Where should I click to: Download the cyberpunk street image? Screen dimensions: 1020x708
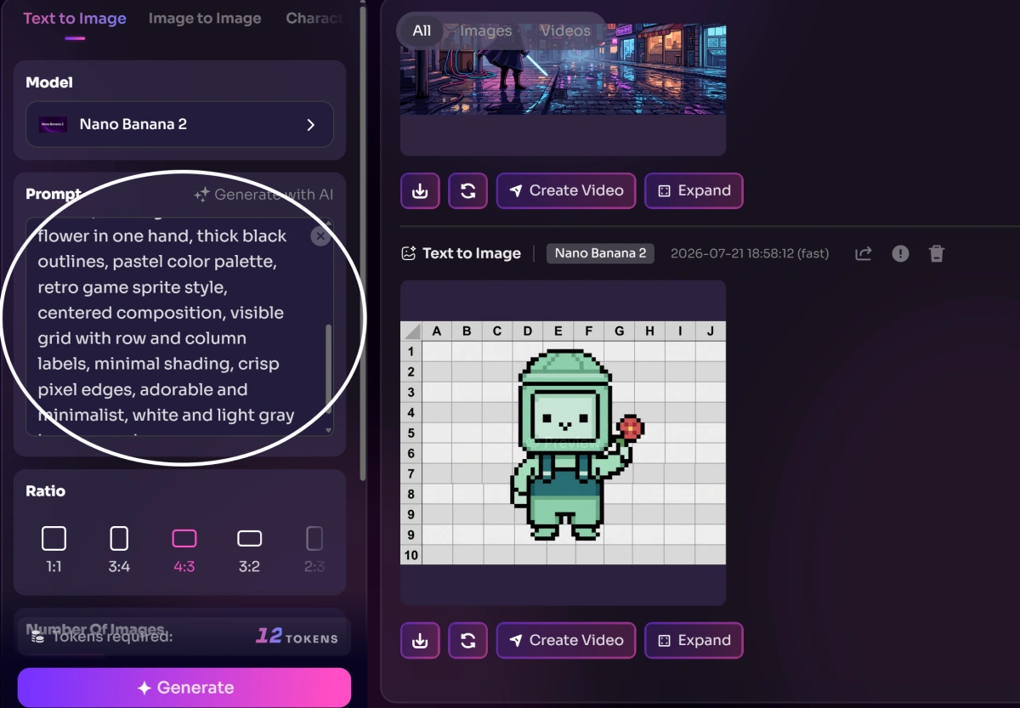click(420, 191)
